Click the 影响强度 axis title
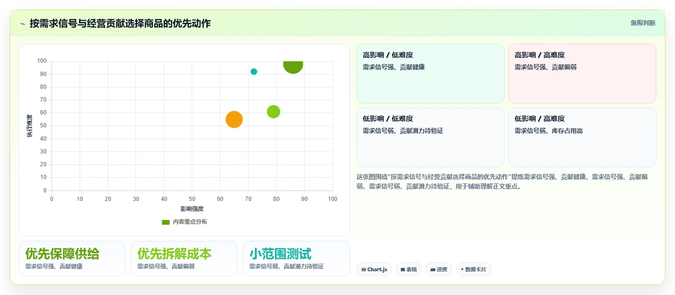The height and width of the screenshot is (295, 675). click(x=192, y=209)
